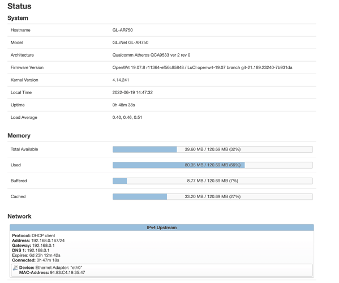The height and width of the screenshot is (283, 339).
Task: Click the Total Available memory progress bar
Action: 213,149
